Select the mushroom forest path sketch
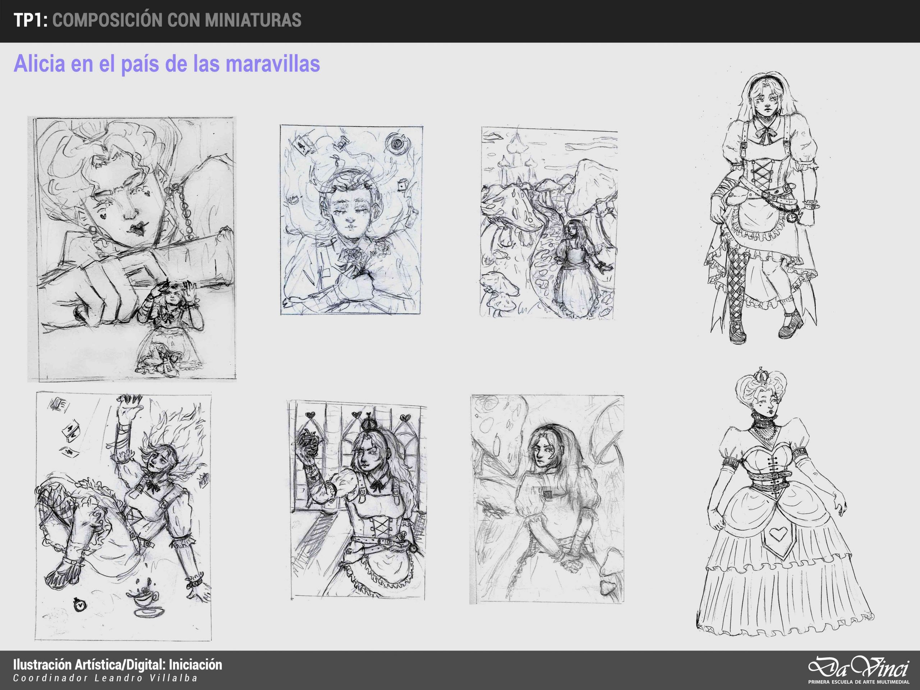Screen dimensions: 920x690 [549, 223]
